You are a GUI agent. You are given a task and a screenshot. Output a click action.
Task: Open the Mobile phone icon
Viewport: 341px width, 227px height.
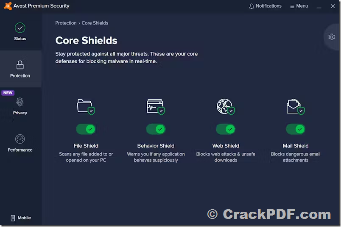click(x=13, y=218)
